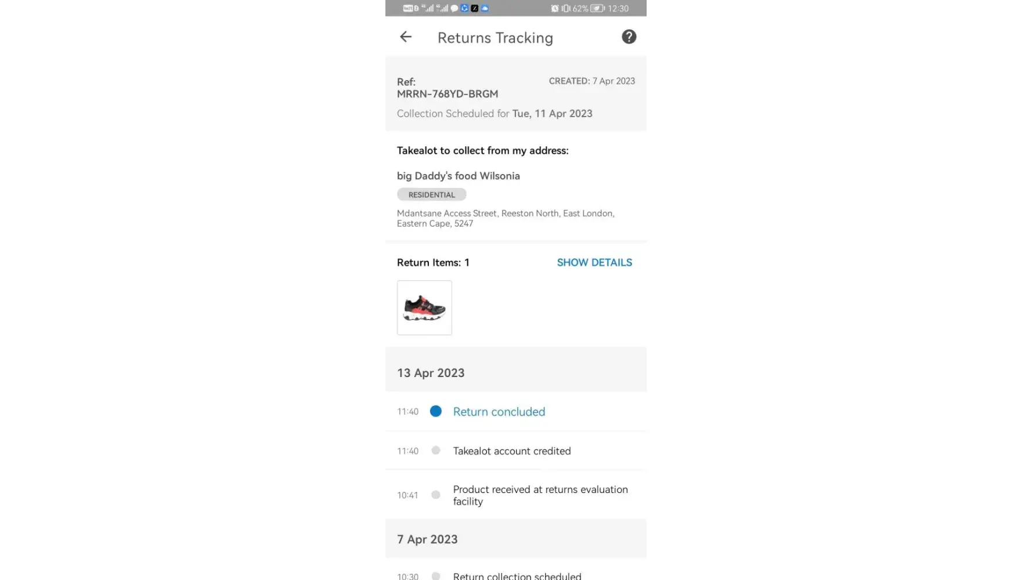Image resolution: width=1032 pixels, height=580 pixels.
Task: Open help with the question mark icon
Action: 629,37
